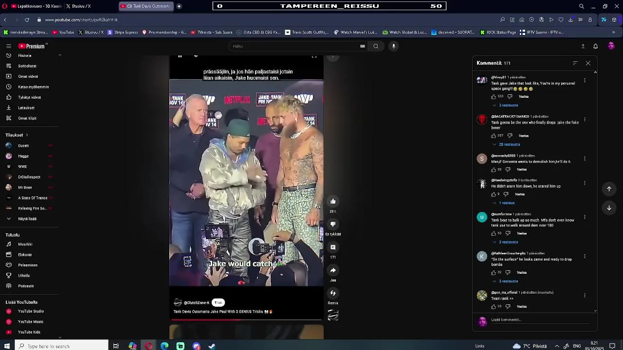623x350 pixels.
Task: Click the comments panel scrollbar
Action: click(x=595, y=192)
